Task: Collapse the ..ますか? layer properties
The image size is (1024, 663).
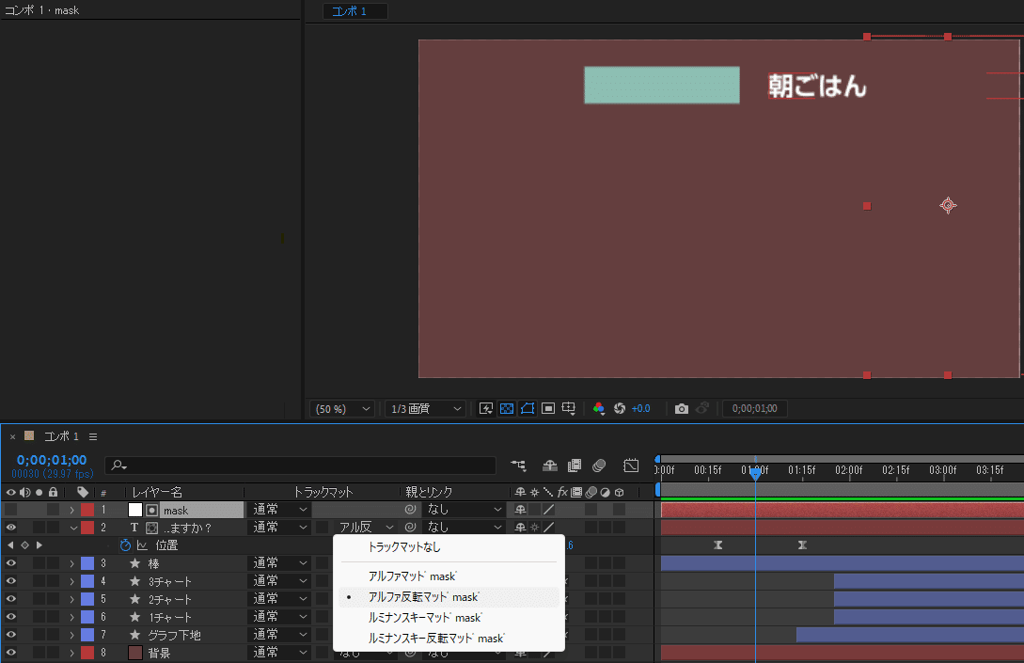Action: [72, 528]
